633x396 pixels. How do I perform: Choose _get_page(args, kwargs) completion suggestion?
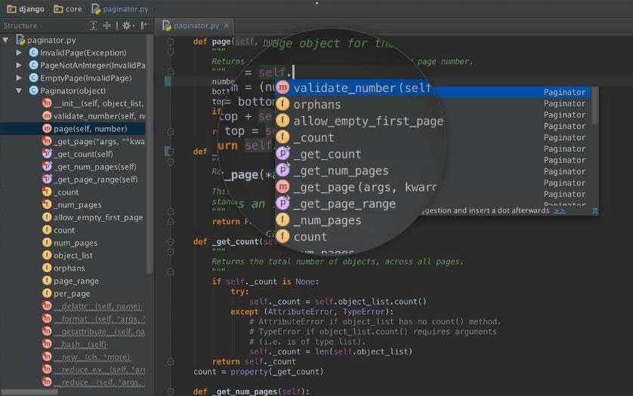pos(366,187)
